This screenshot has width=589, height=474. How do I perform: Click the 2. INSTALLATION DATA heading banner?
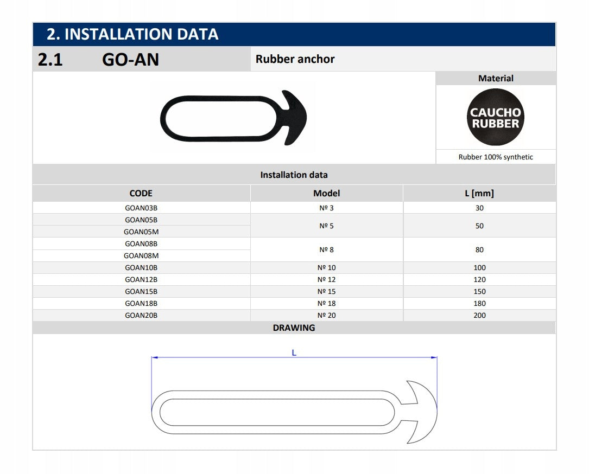point(294,34)
